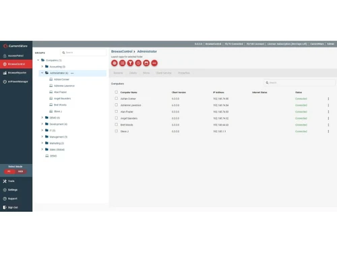Viewport: 337px width, 253px height.
Task: Open BrowseReports in the sidebar
Action: tap(16, 73)
